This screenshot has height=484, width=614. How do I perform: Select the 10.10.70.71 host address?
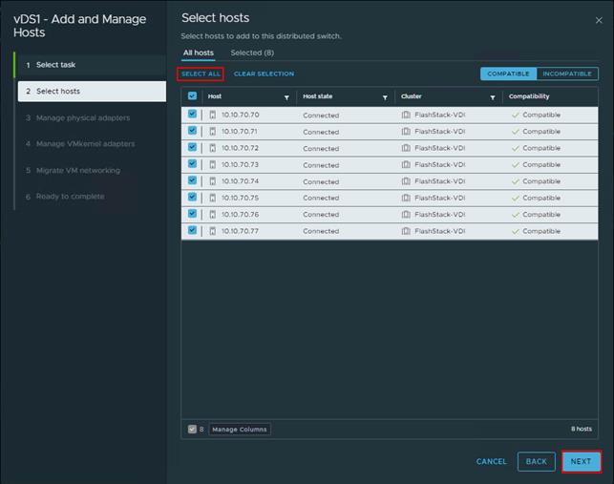click(x=240, y=132)
